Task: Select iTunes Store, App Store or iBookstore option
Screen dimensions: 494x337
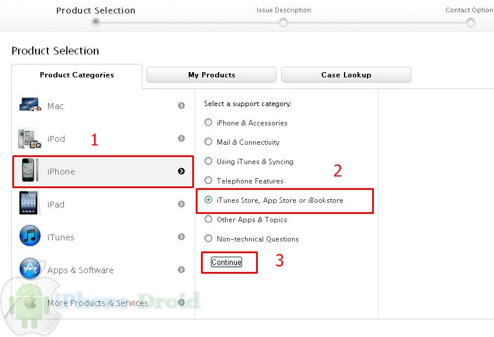Action: pos(208,200)
